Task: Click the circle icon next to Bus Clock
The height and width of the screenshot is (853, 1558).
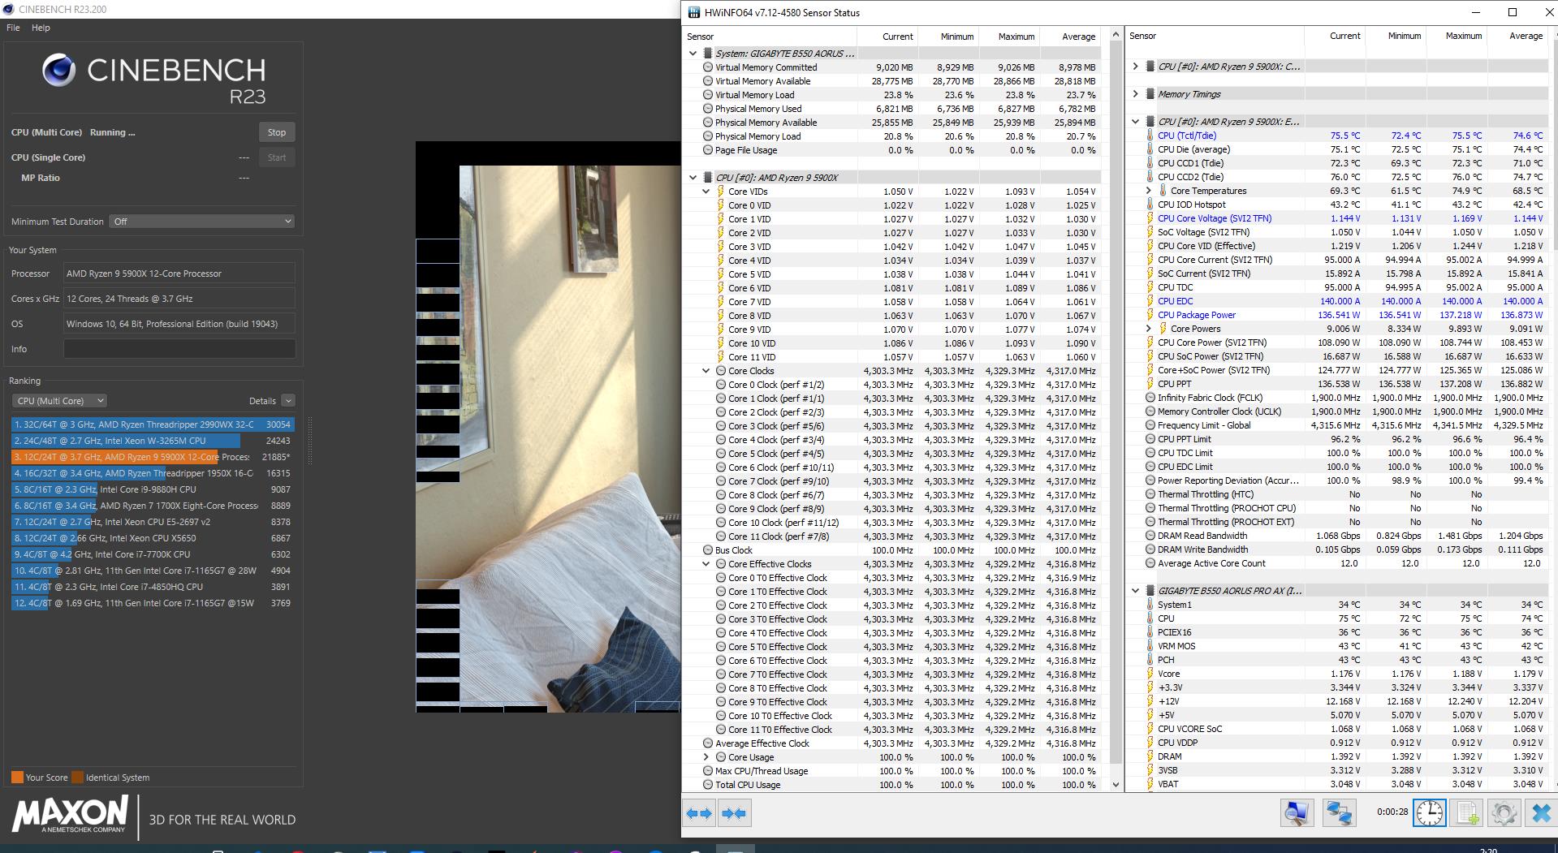Action: click(x=708, y=550)
